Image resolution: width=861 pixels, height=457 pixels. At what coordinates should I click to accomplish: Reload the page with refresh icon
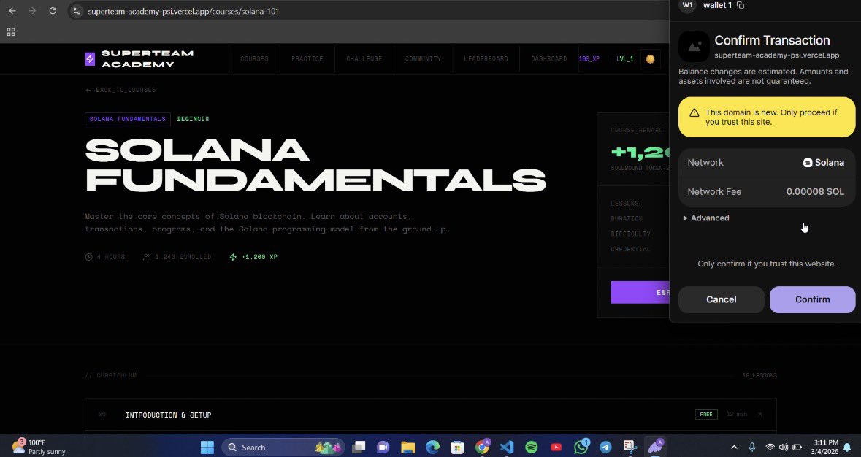coord(53,11)
